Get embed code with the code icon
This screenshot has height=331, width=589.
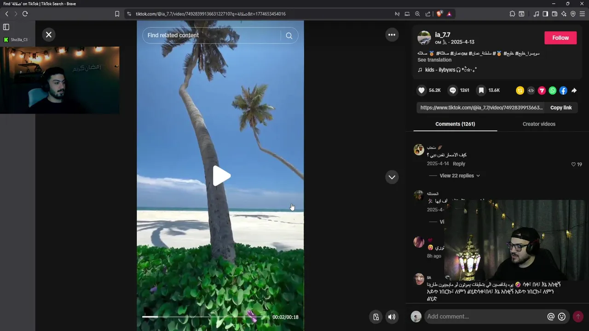coord(531,91)
